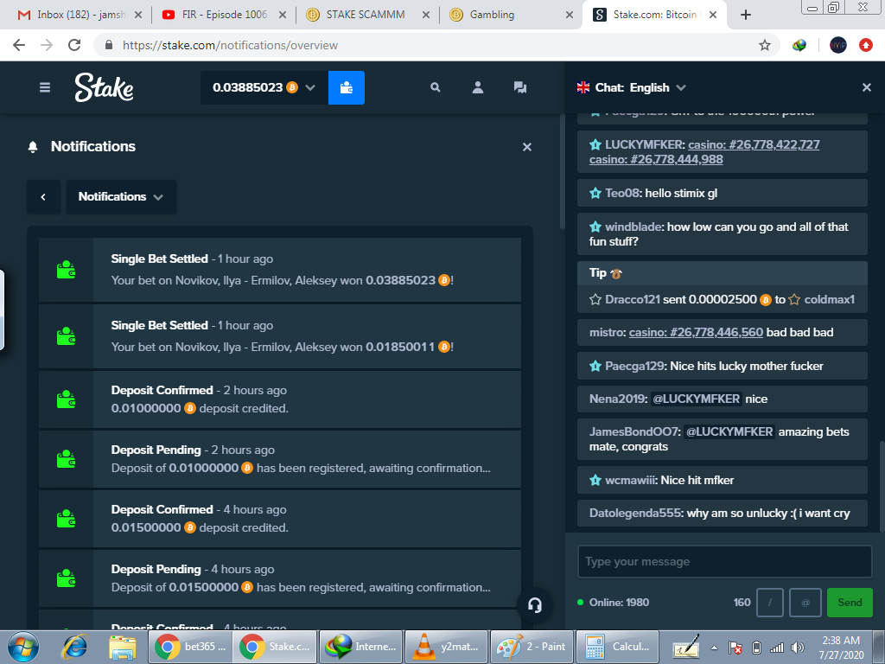
Task: Open the user profile icon
Action: pyautogui.click(x=477, y=87)
